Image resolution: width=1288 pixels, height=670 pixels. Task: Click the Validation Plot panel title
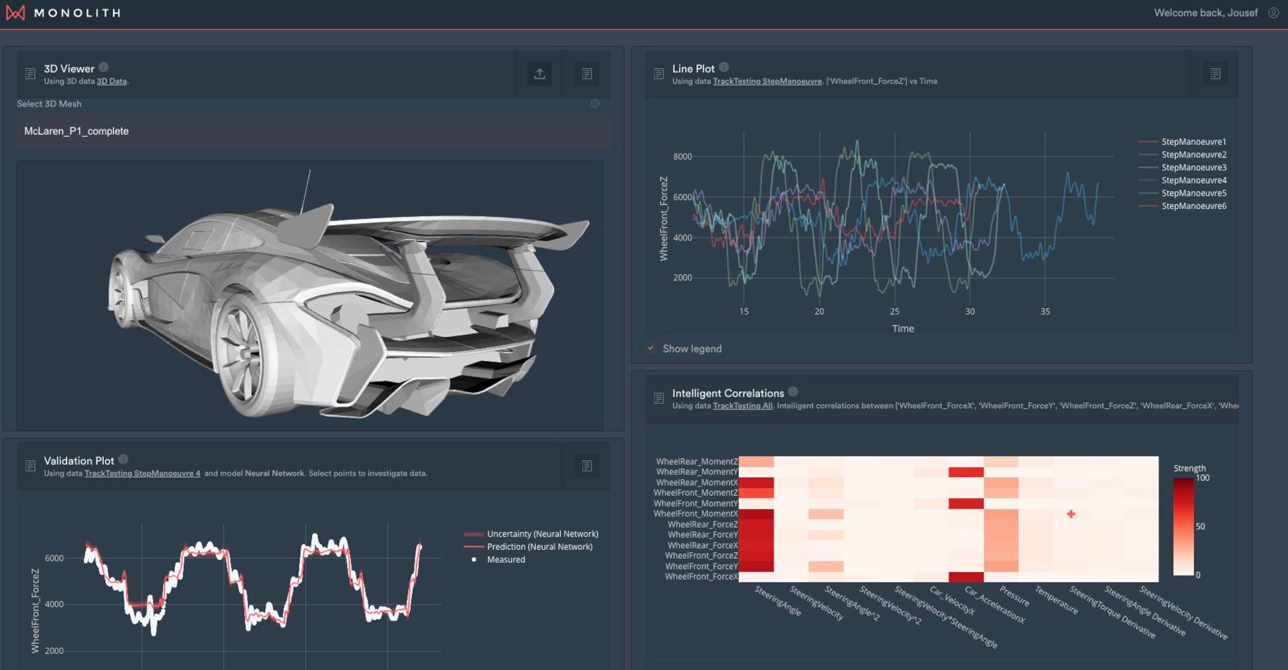79,460
